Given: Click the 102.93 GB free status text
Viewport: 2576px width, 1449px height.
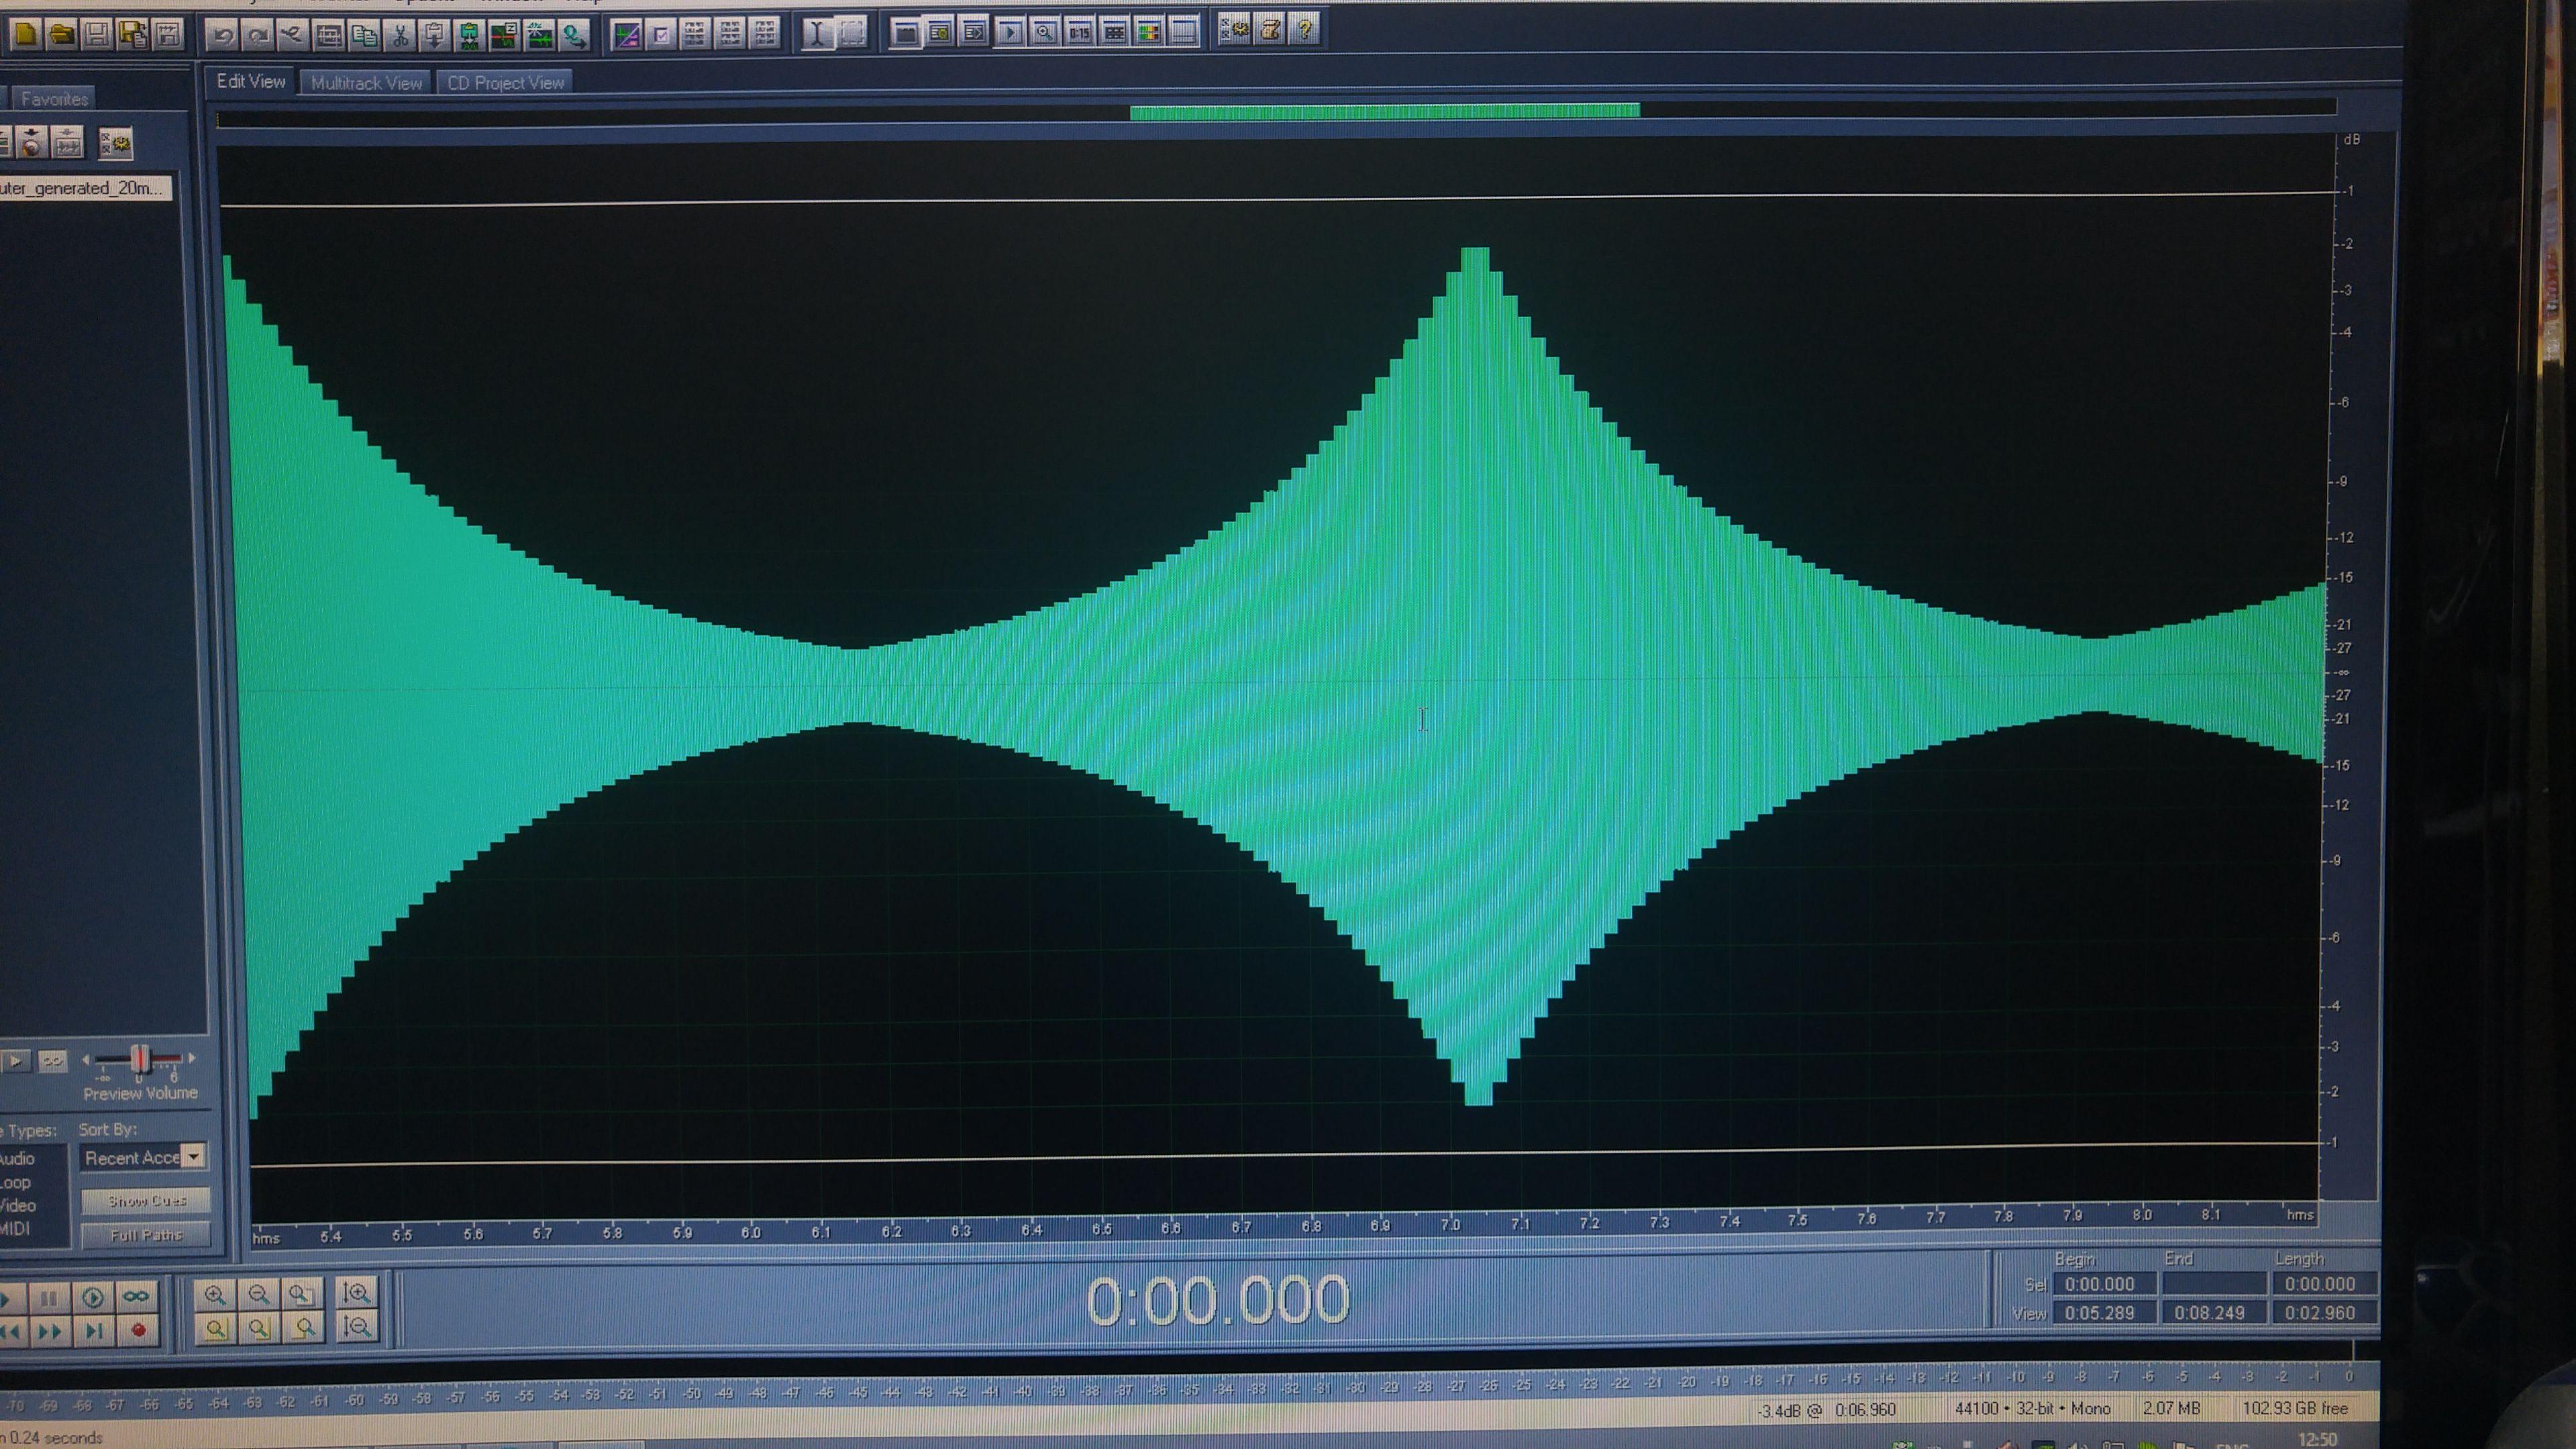Looking at the screenshot, I should pyautogui.click(x=2295, y=1408).
